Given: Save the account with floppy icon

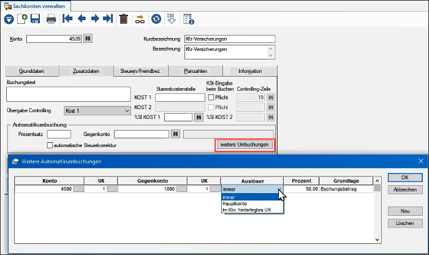Looking at the screenshot, I should coord(36,19).
